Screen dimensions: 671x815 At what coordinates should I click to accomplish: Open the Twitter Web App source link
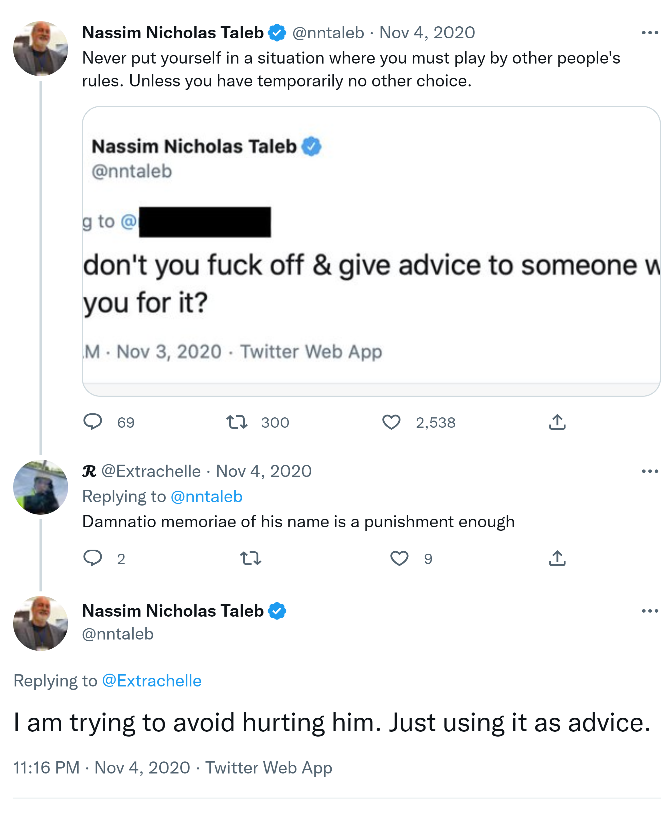click(x=268, y=767)
